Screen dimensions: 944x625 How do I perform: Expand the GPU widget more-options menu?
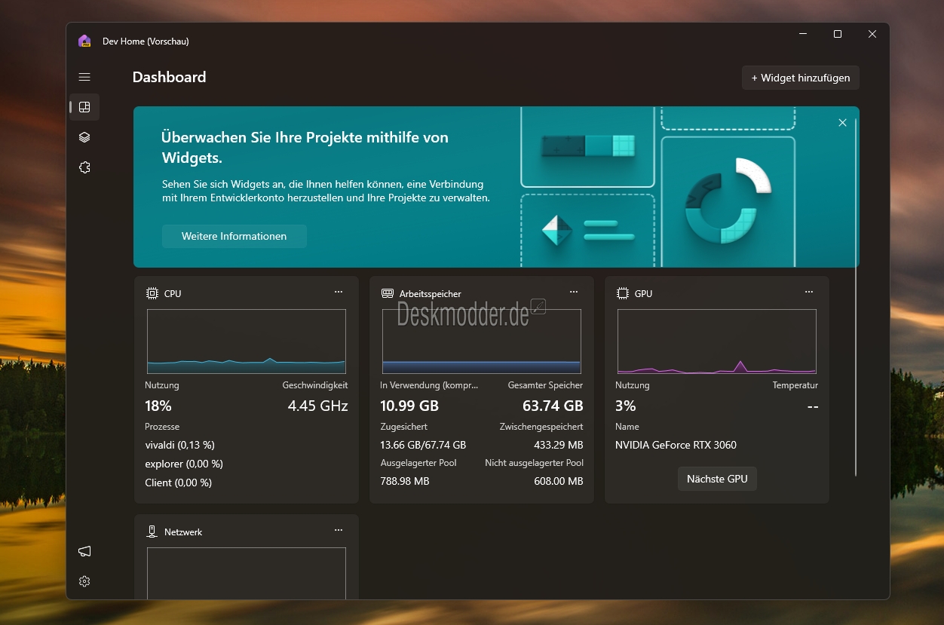(x=809, y=292)
